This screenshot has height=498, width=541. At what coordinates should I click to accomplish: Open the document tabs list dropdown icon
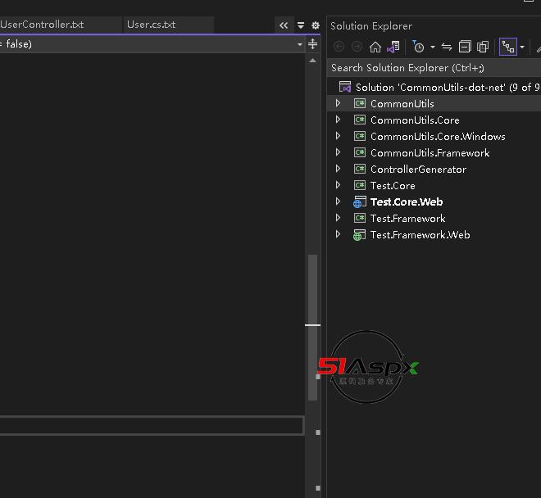tap(301, 25)
